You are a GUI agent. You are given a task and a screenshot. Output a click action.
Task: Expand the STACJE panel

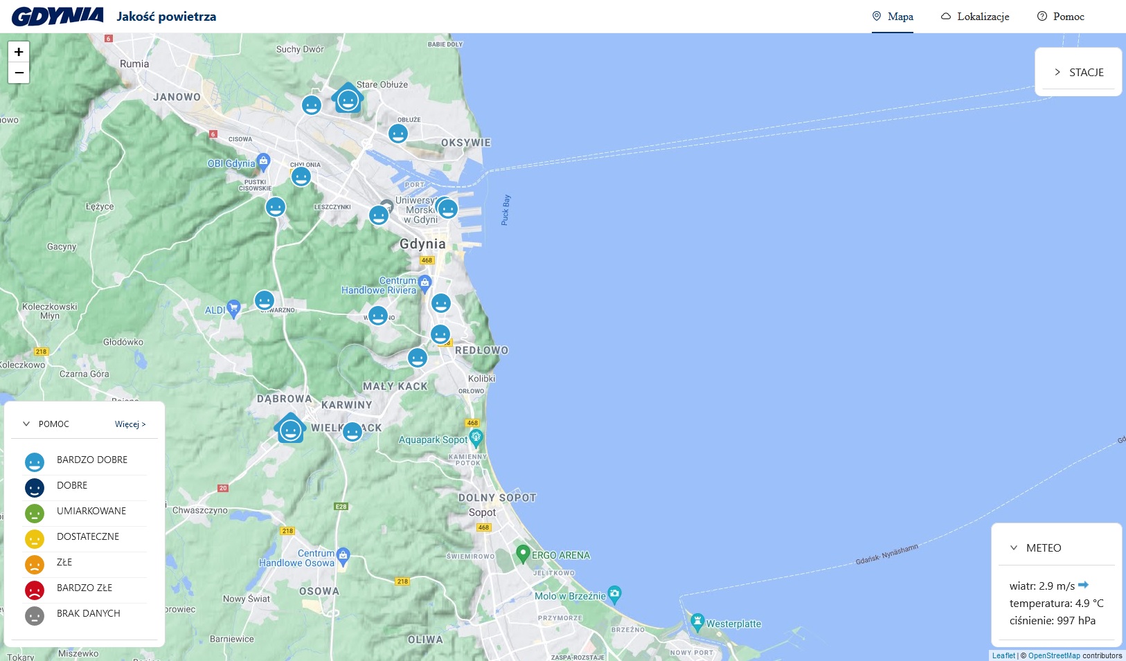tap(1078, 72)
